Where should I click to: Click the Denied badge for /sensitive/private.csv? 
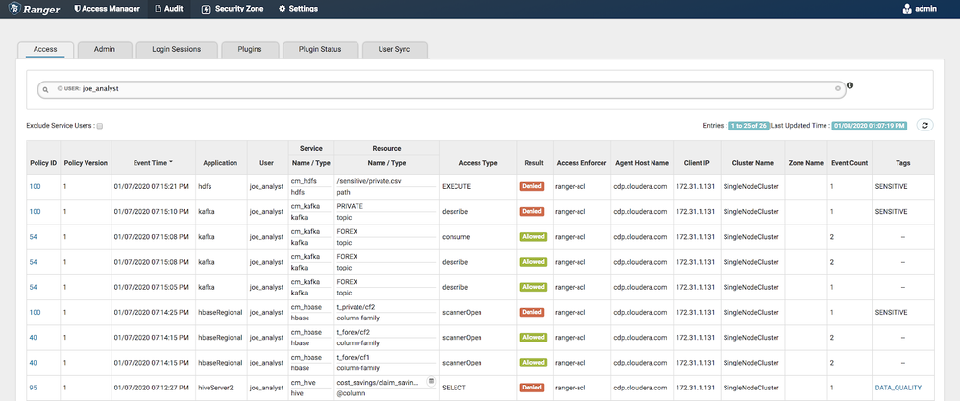tap(531, 185)
